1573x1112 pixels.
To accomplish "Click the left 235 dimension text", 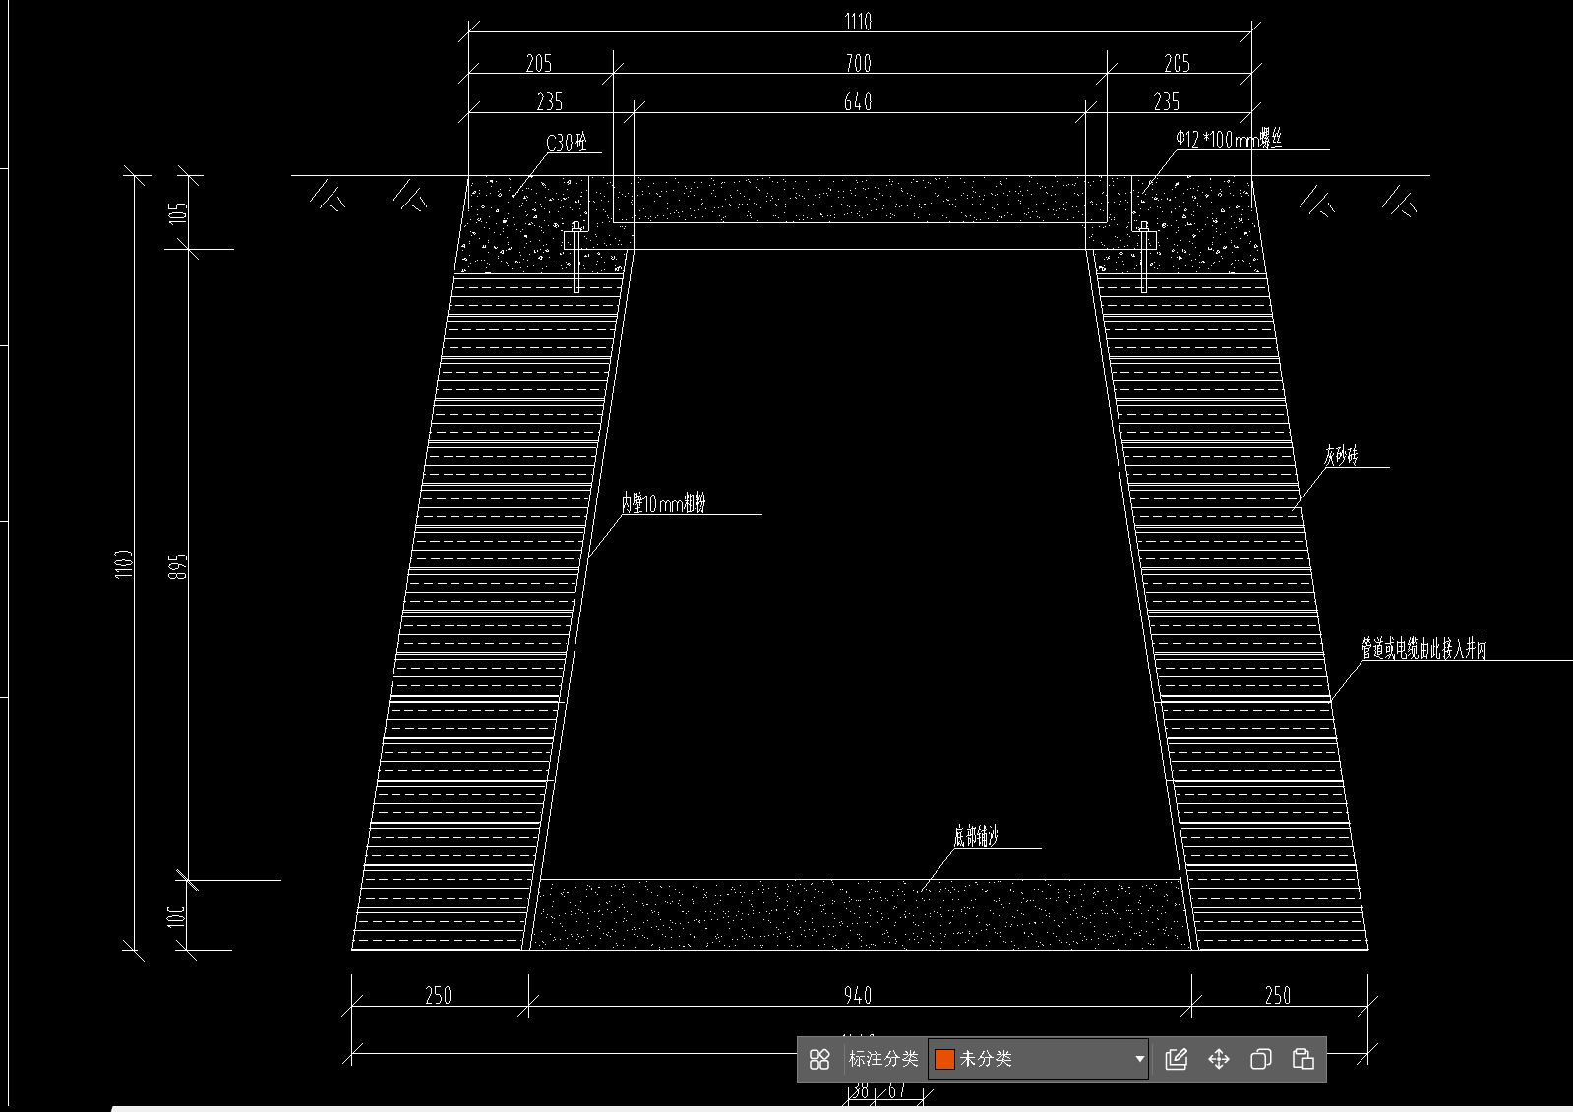I will 549,101.
